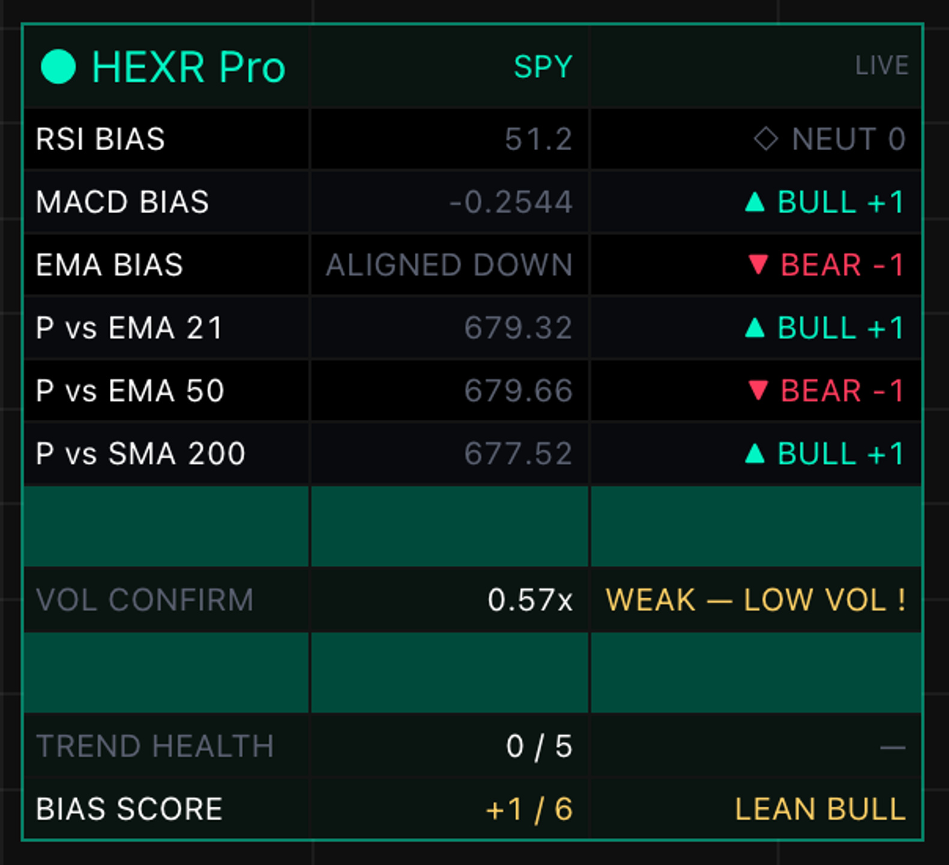Viewport: 949px width, 865px height.
Task: Click the P vs SMA 200 label
Action: click(x=140, y=454)
